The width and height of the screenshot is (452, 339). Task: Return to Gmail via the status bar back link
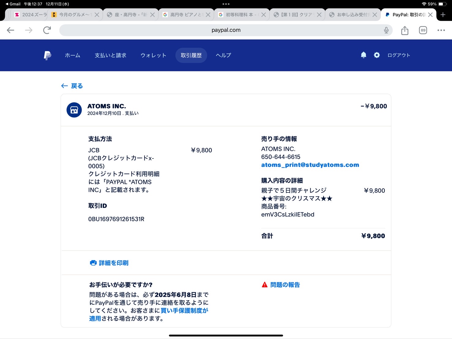[13, 4]
